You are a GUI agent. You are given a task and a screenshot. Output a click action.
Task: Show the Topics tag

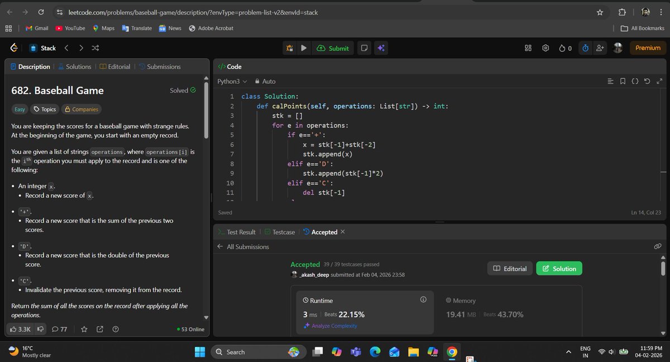click(45, 109)
